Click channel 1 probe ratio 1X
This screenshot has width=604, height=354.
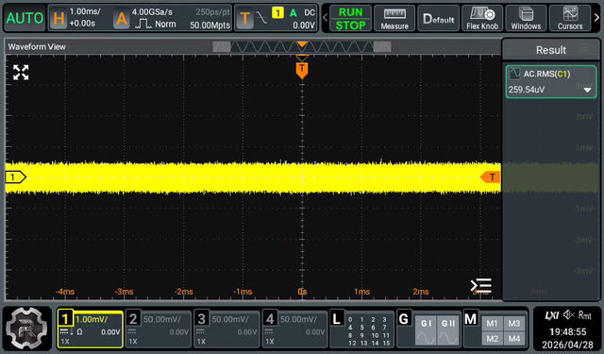point(65,342)
